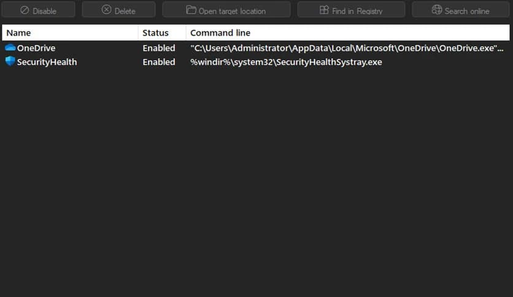The height and width of the screenshot is (297, 513).
Task: Click the Search online globe icon
Action: (437, 10)
